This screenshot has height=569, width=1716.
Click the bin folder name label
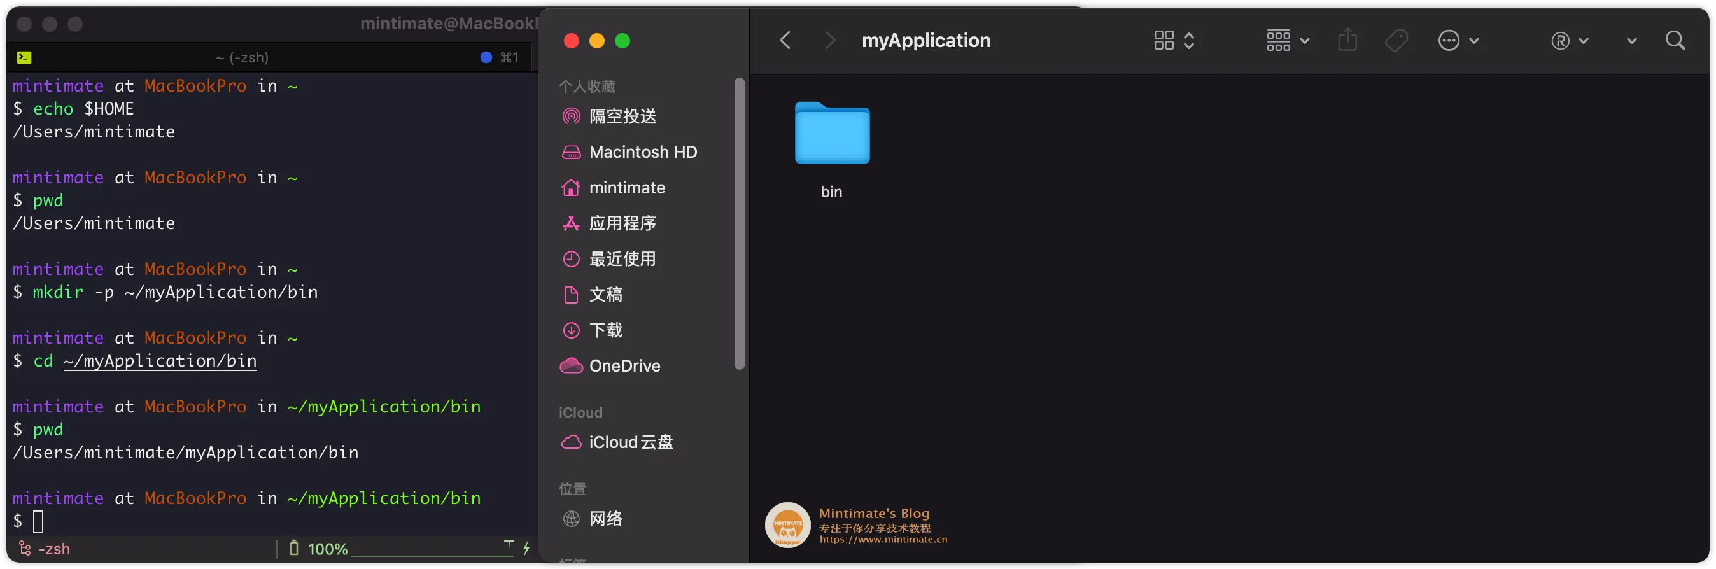[x=831, y=192]
